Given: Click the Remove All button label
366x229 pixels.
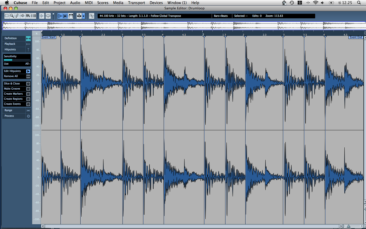Looking at the screenshot, I should coord(11,76).
